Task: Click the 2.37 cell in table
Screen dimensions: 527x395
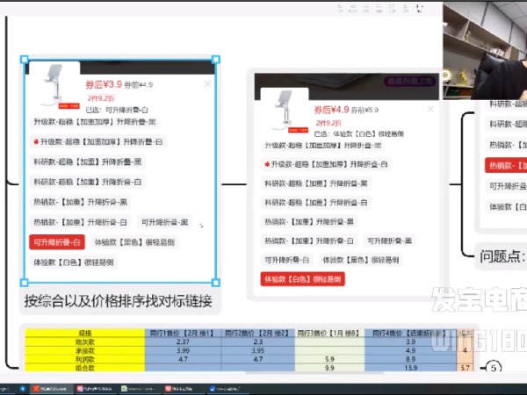Action: coord(183,342)
